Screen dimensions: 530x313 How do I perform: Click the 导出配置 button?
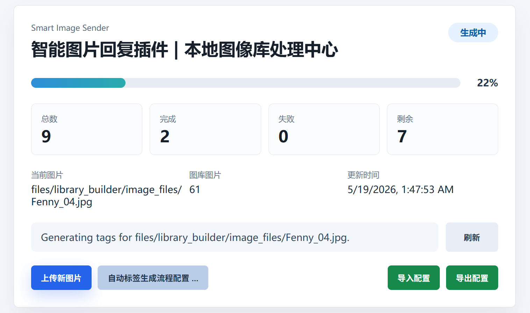(x=472, y=278)
